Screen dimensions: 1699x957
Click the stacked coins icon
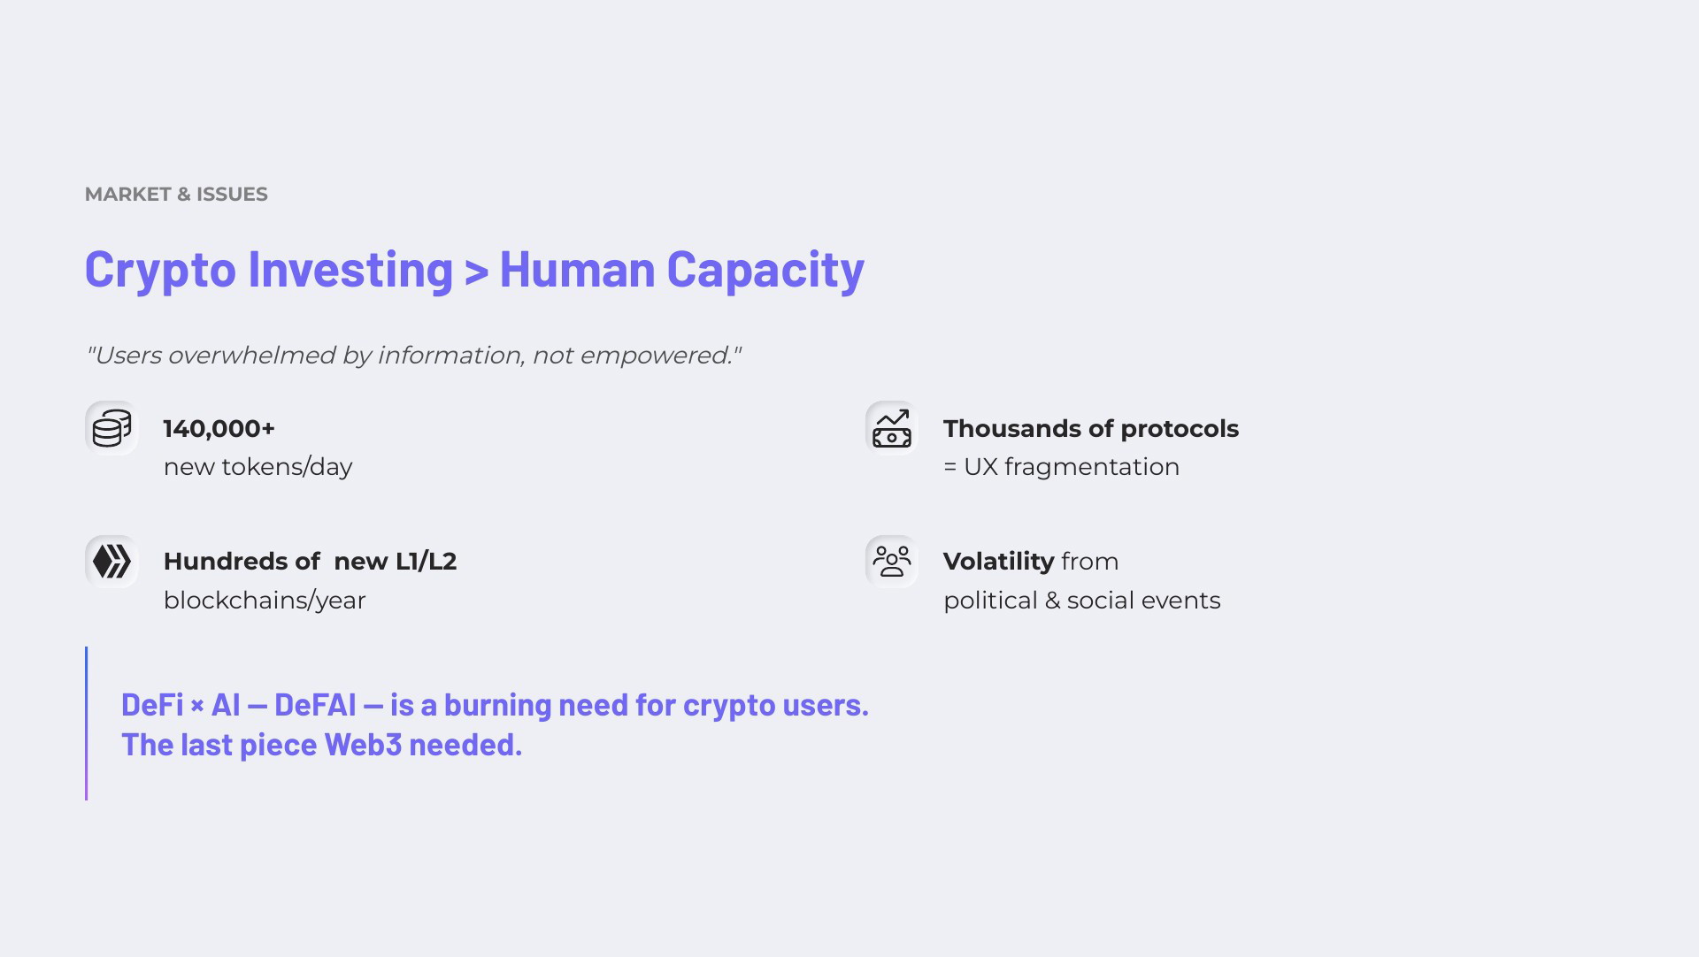click(111, 428)
